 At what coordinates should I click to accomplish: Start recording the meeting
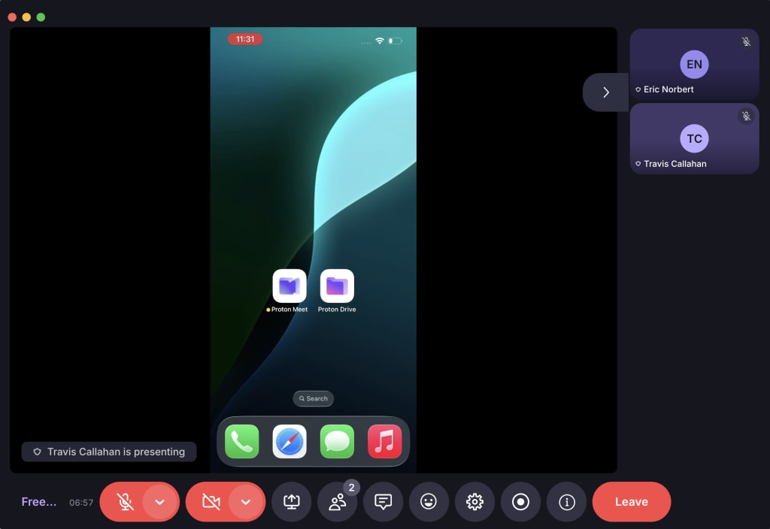click(x=520, y=501)
